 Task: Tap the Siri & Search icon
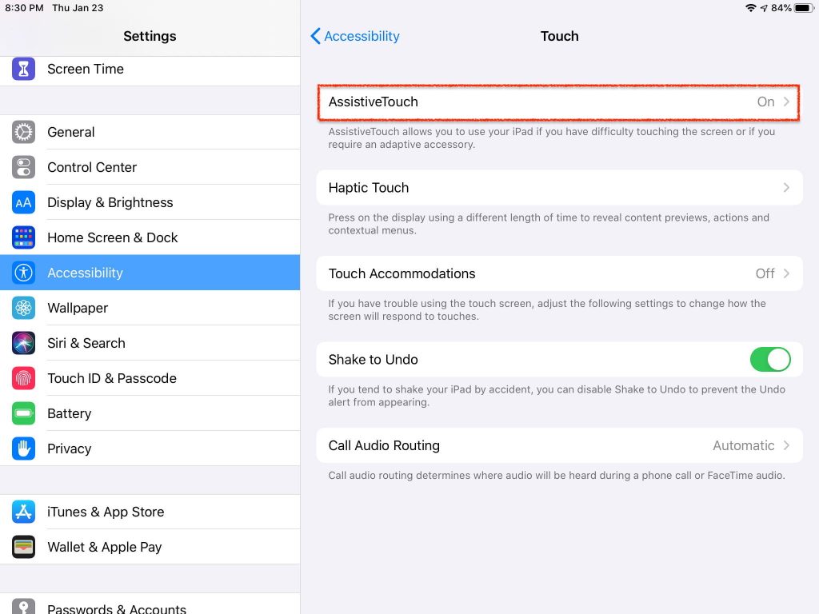(23, 343)
